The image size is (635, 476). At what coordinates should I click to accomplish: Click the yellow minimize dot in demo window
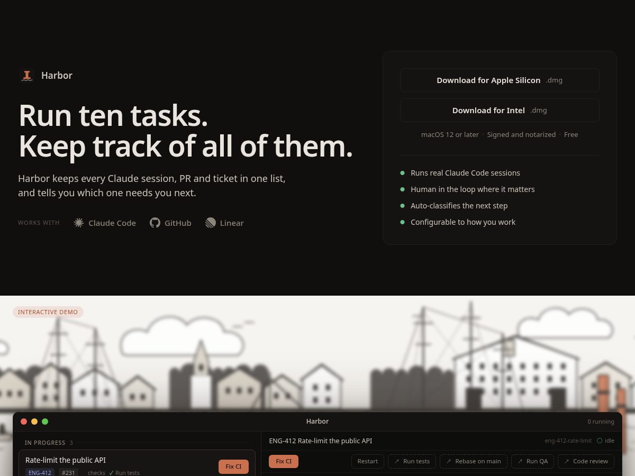click(34, 422)
